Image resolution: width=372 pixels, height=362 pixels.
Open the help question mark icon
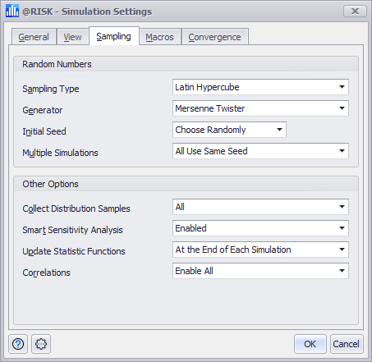tap(18, 344)
